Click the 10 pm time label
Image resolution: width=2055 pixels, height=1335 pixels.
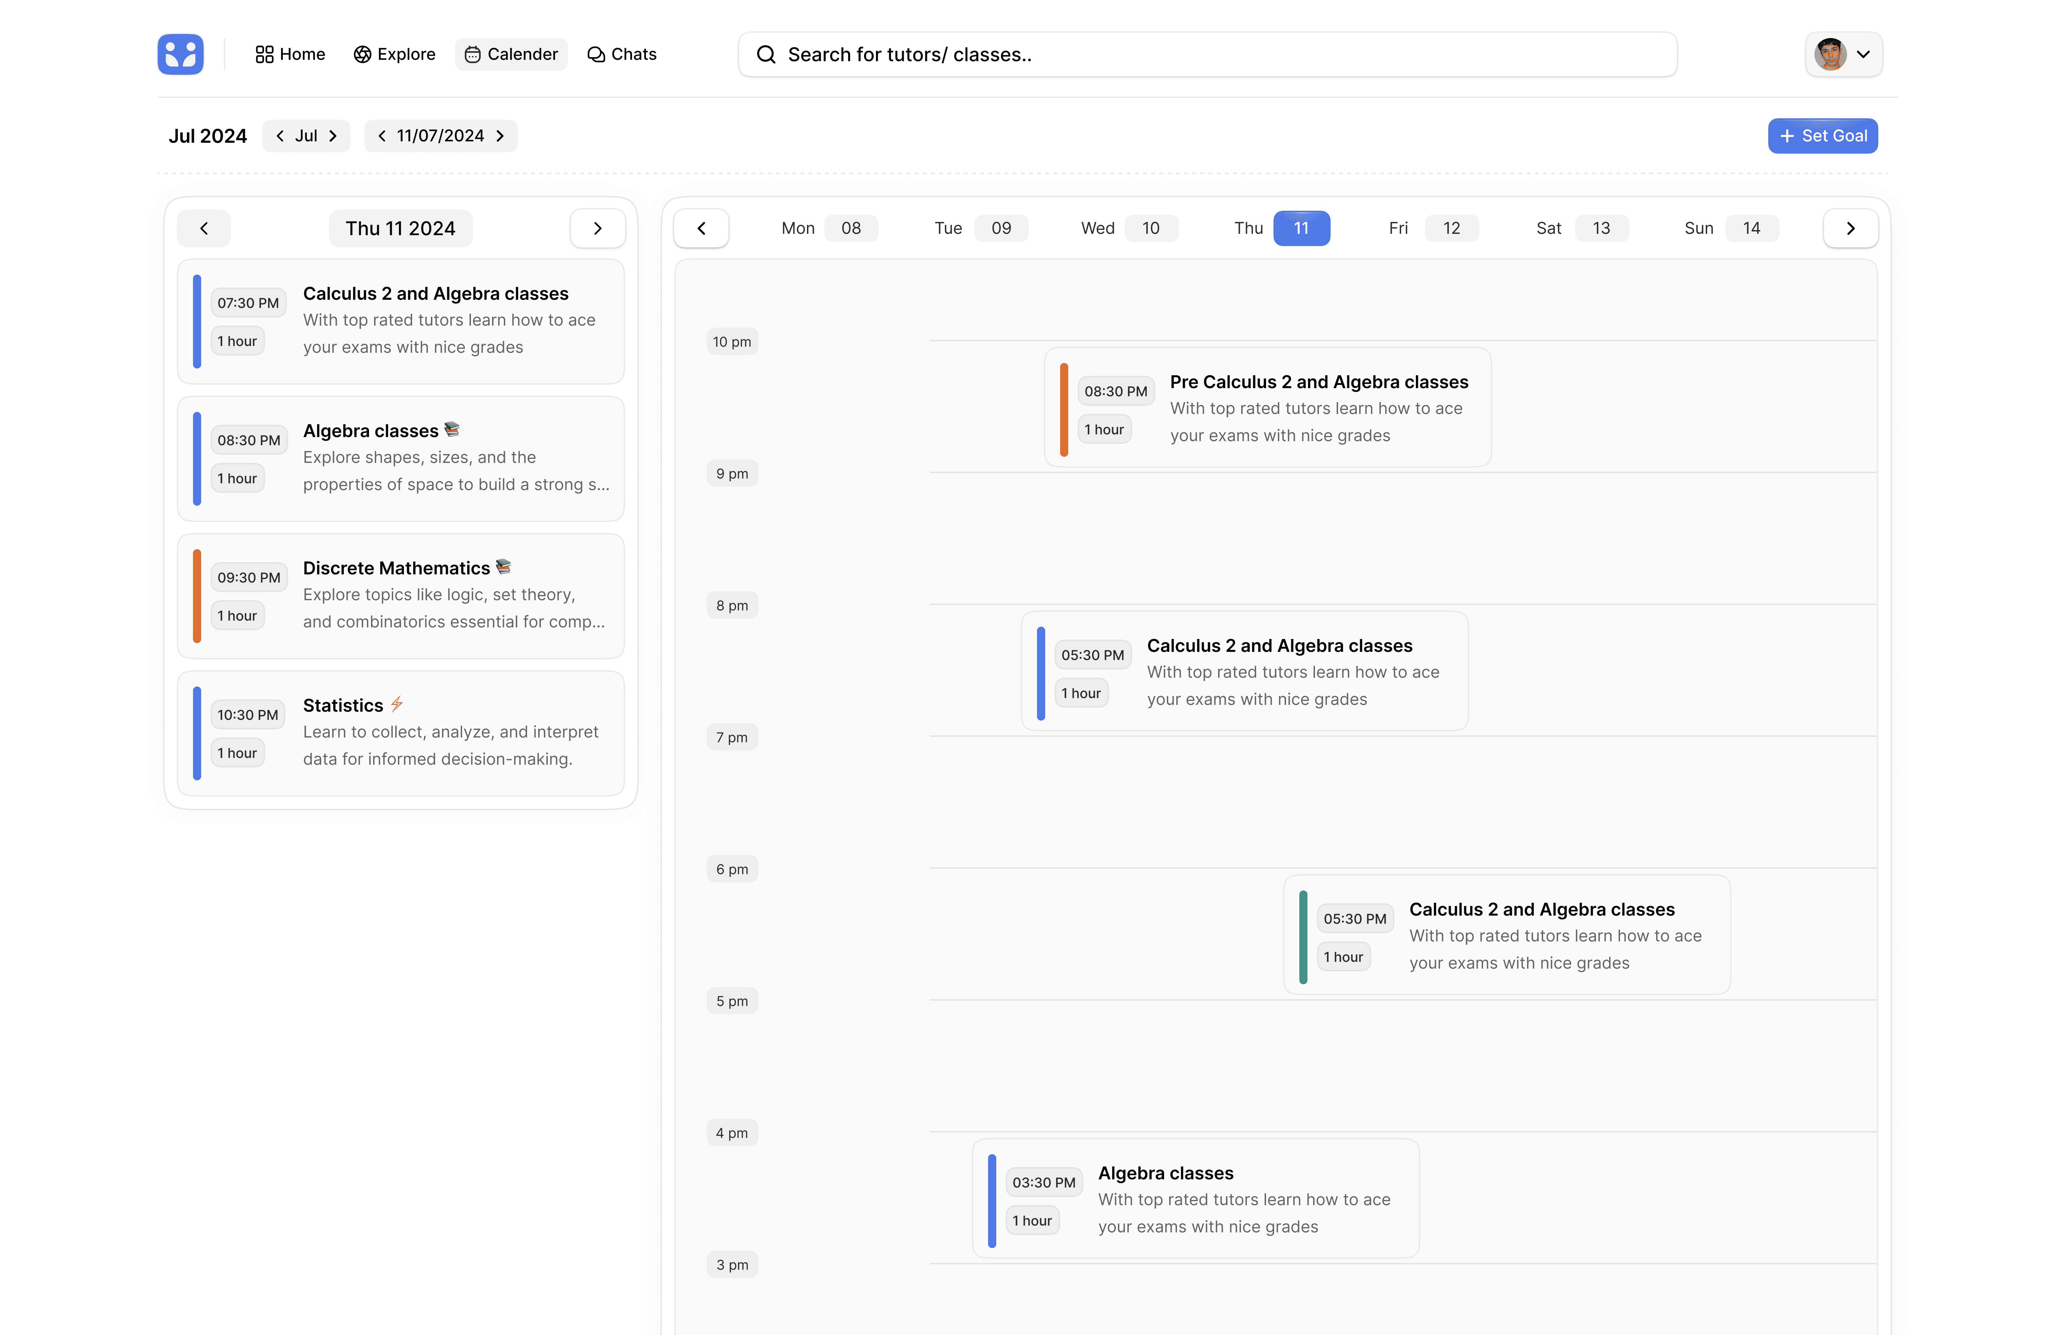(732, 342)
